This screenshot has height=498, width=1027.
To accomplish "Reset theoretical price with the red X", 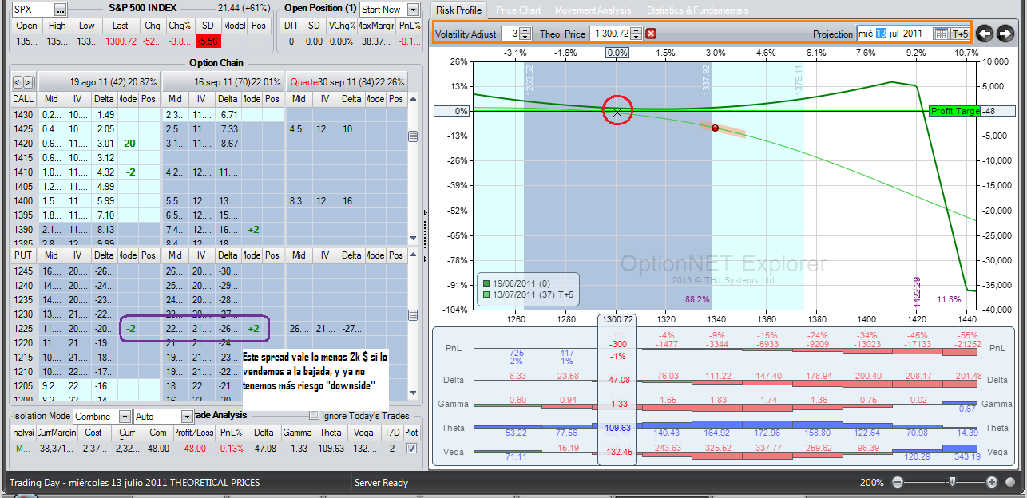I will [651, 34].
